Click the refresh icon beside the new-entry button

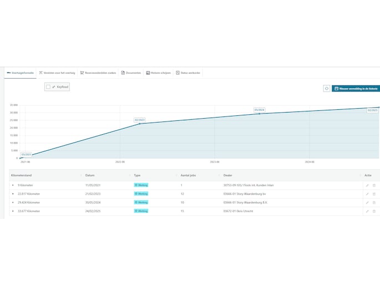pyautogui.click(x=327, y=88)
